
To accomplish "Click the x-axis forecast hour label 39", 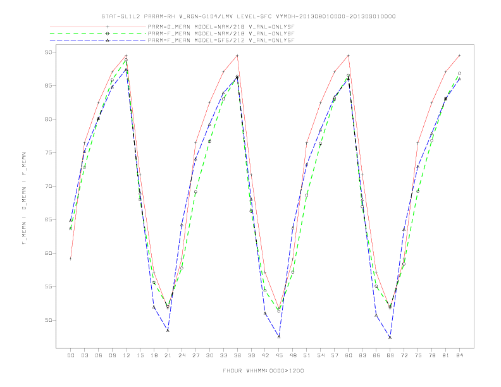I will coord(251,355).
